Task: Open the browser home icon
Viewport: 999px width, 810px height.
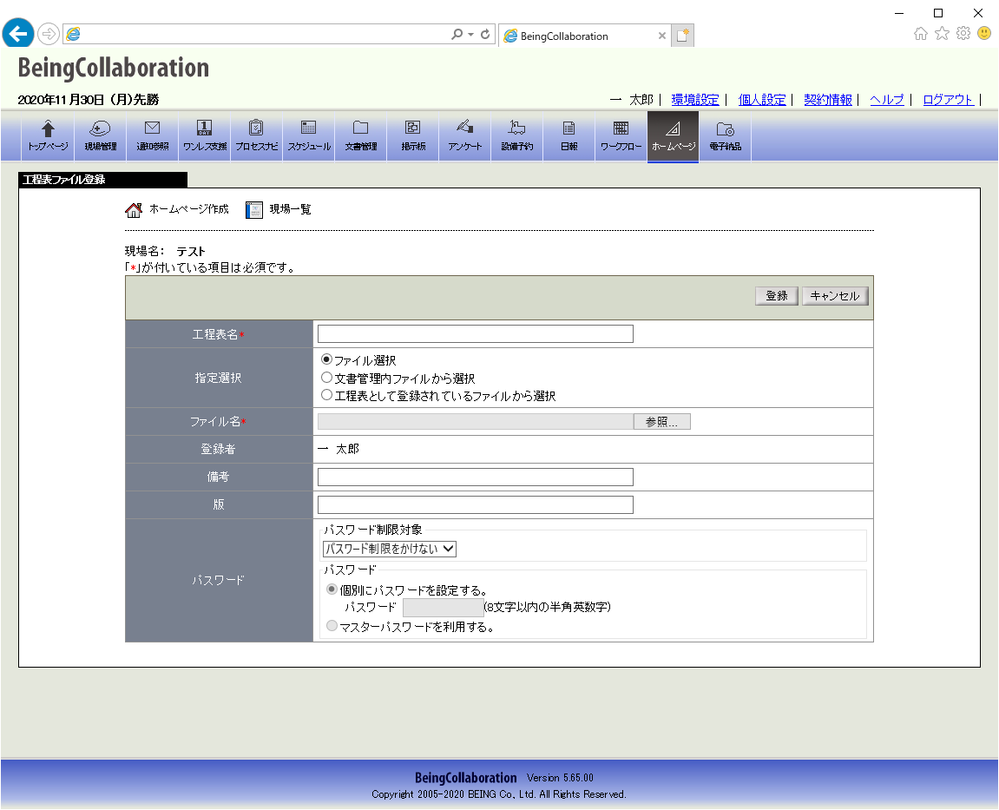Action: [921, 34]
